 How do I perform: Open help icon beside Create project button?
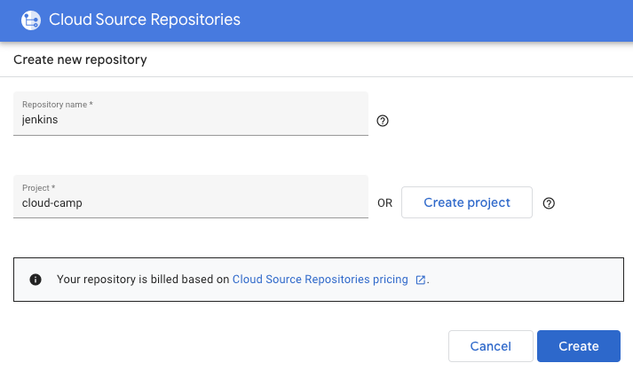(x=549, y=203)
